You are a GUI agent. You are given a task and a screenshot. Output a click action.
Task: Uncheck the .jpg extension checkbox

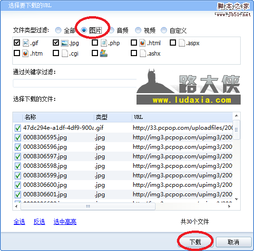pyautogui.click(x=56, y=43)
